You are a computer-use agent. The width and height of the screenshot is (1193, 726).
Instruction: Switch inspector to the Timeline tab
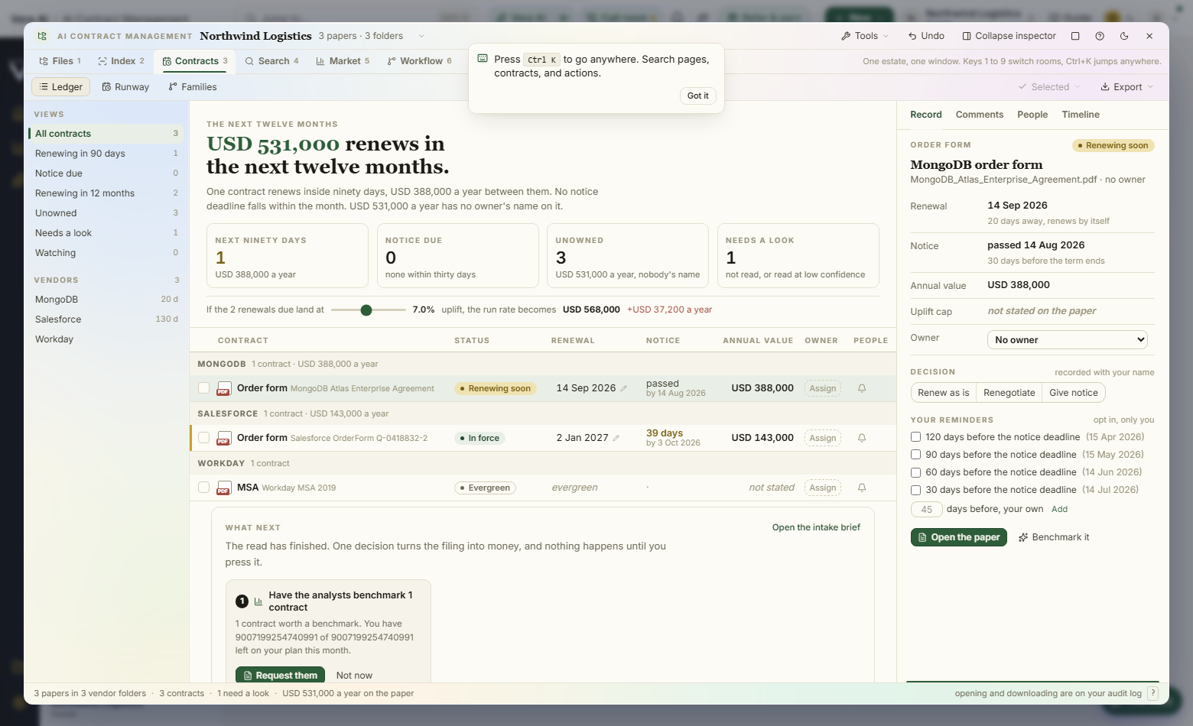[1081, 115]
